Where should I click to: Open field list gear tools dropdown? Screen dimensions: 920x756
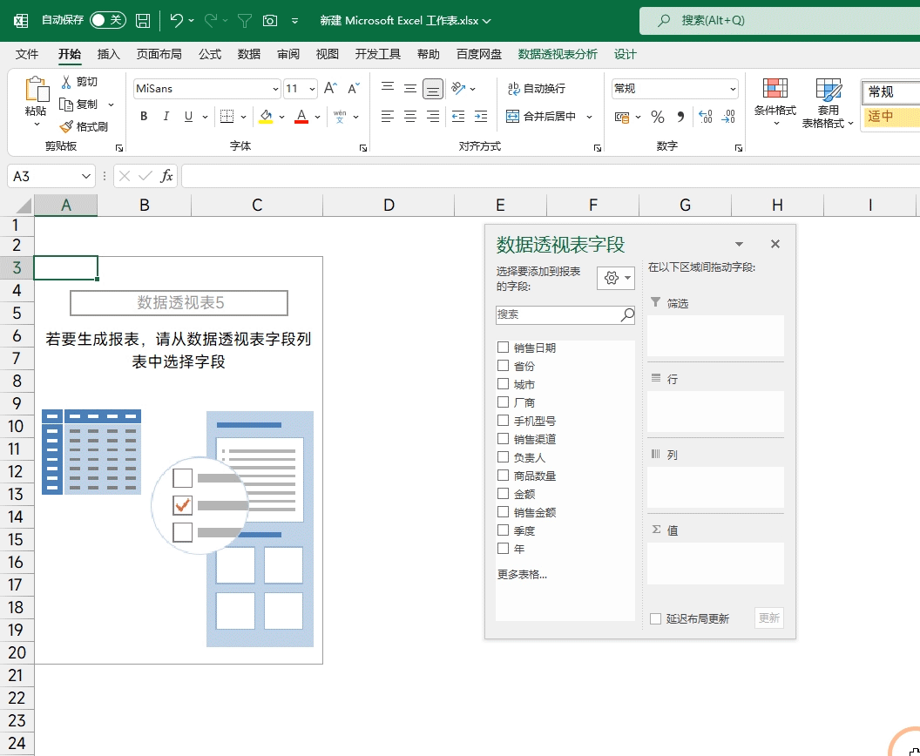click(615, 278)
